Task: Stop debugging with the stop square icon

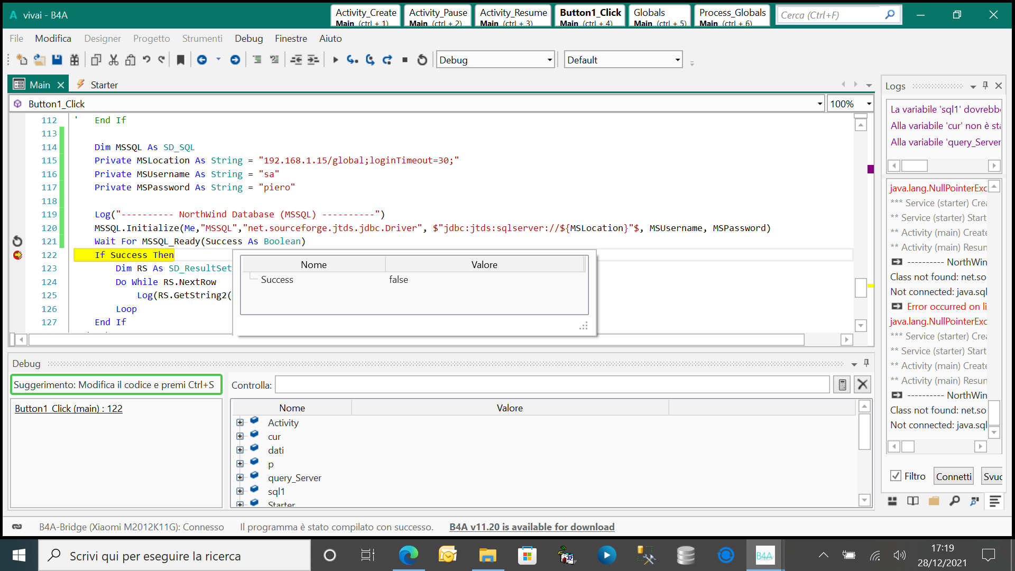Action: pos(404,60)
